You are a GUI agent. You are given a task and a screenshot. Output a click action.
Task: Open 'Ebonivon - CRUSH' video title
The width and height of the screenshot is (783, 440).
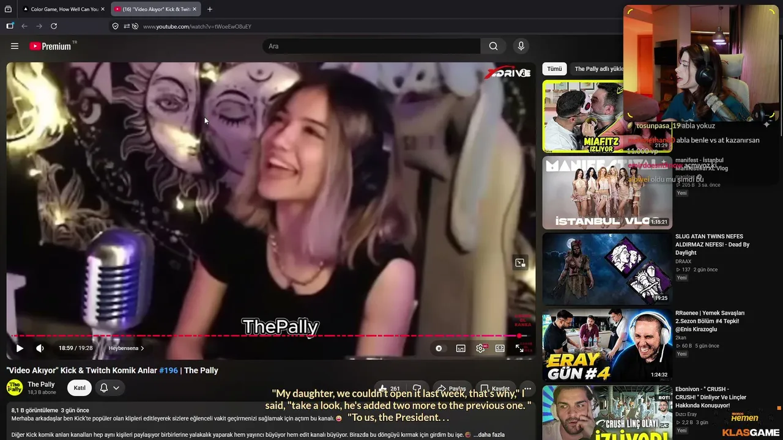click(x=711, y=397)
